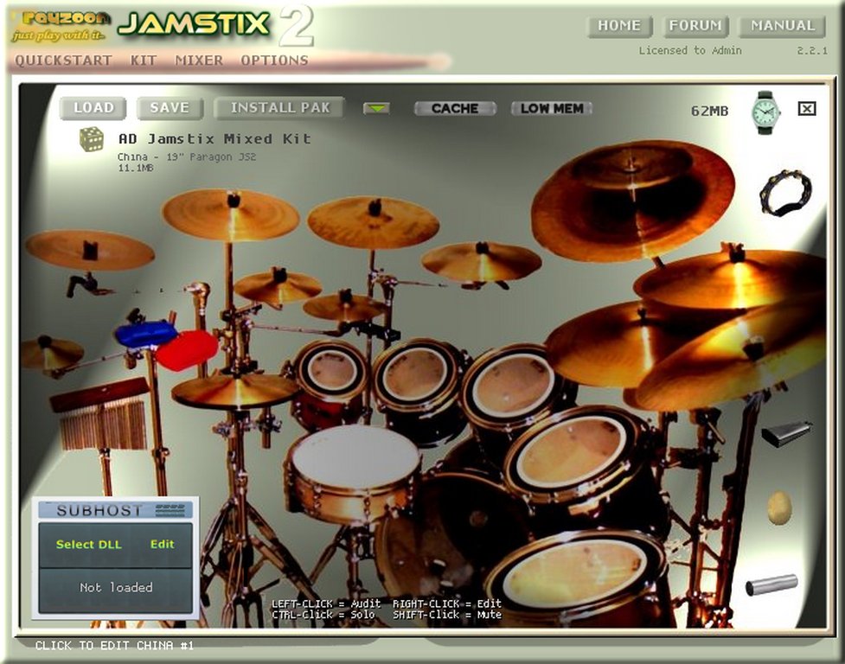Open the MIXER tab
The image size is (845, 664).
click(x=199, y=61)
